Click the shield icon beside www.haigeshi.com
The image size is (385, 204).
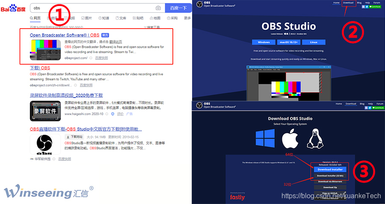[x=113, y=114]
